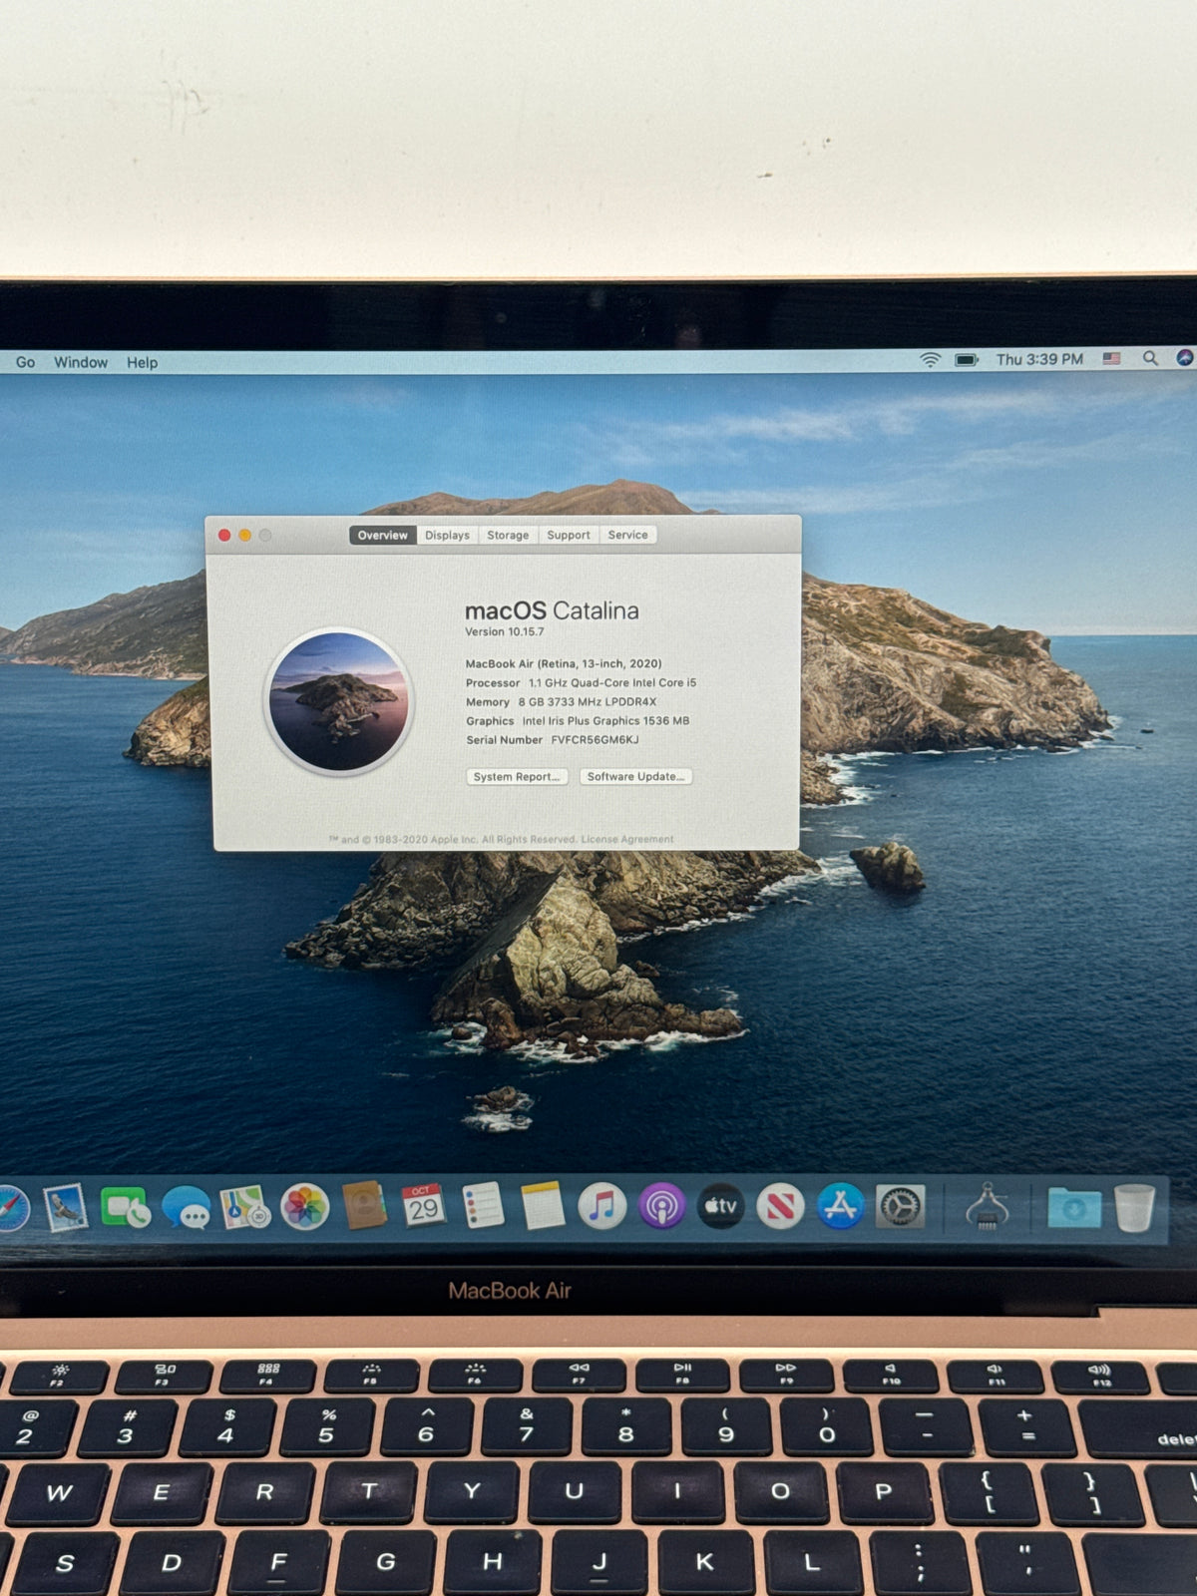Click the serial number FVFCR56GM6KJ
This screenshot has height=1596, width=1197.
tap(595, 739)
